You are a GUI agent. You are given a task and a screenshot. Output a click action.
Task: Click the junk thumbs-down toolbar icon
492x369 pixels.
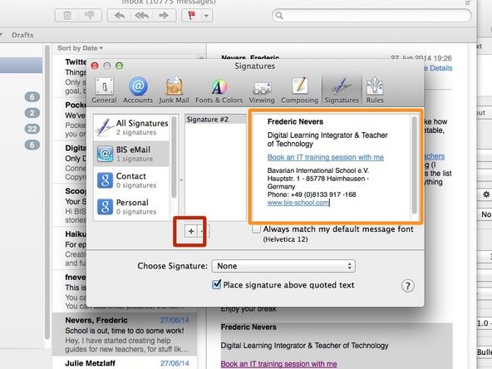tap(90, 15)
